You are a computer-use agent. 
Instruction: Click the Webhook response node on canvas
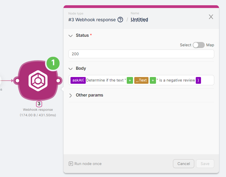coord(38,80)
